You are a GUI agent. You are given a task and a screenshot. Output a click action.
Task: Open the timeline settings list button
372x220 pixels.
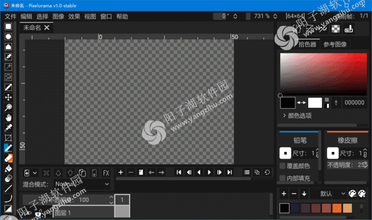click(246, 172)
